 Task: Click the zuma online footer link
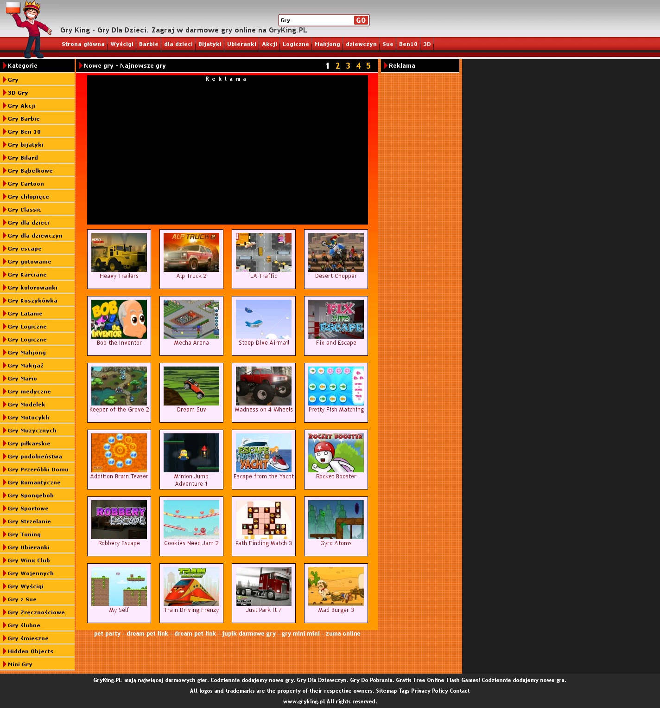343,634
